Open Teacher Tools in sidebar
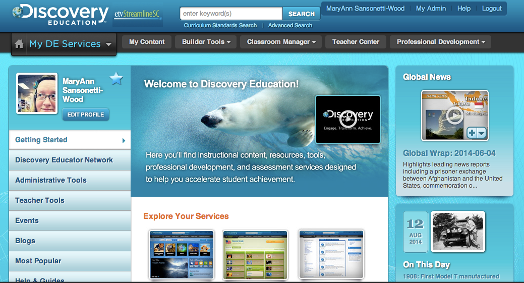The image size is (524, 283). coord(70,200)
